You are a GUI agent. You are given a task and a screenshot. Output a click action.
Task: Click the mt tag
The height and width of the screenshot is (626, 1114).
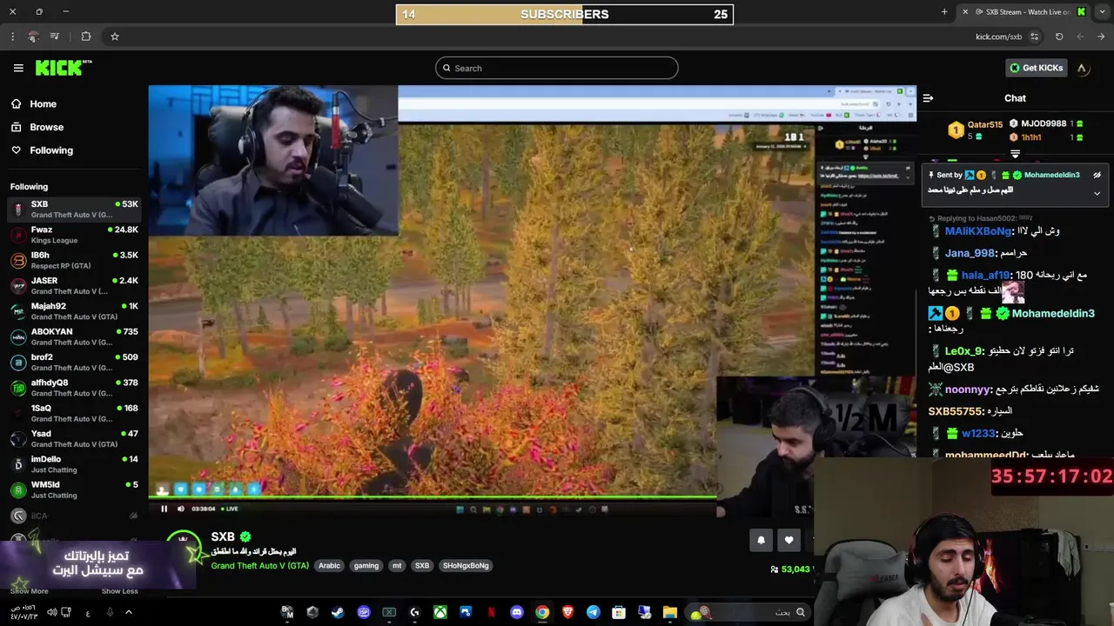click(397, 565)
